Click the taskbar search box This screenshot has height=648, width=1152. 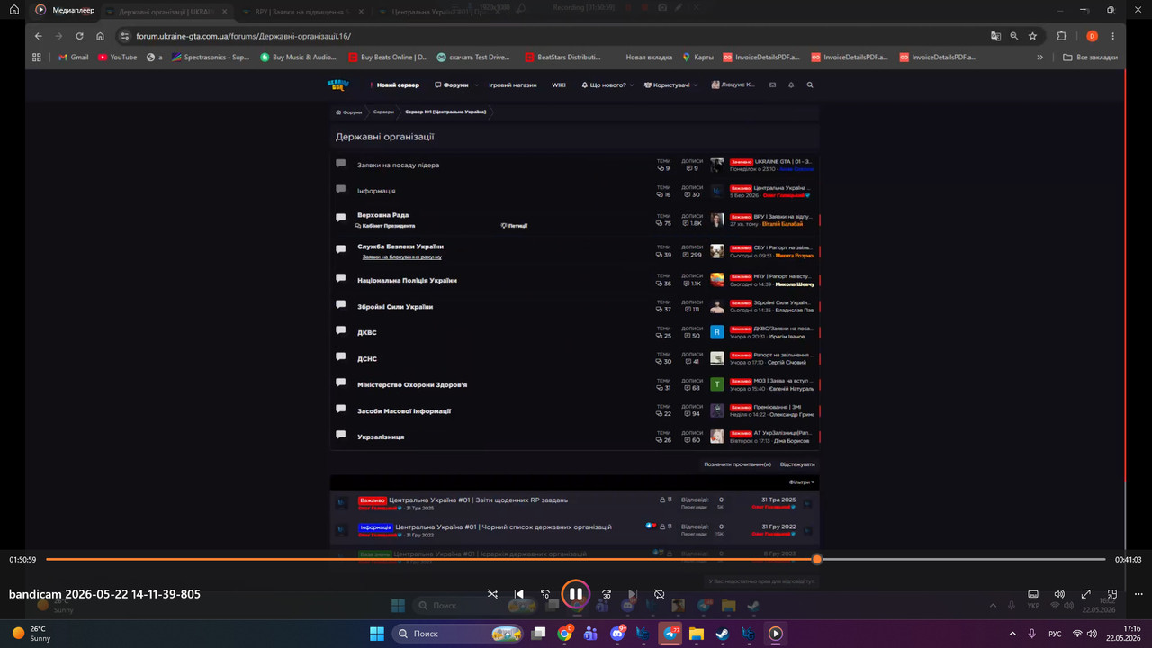click(459, 633)
